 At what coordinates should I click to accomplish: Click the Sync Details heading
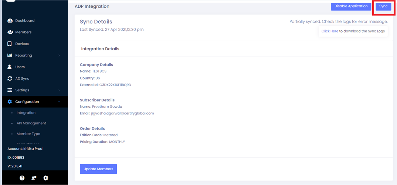[96, 22]
